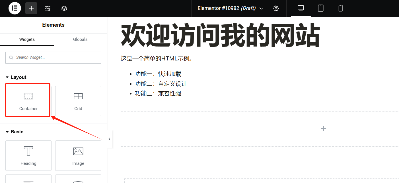
Task: Switch to the Globals tab
Action: pyautogui.click(x=80, y=39)
